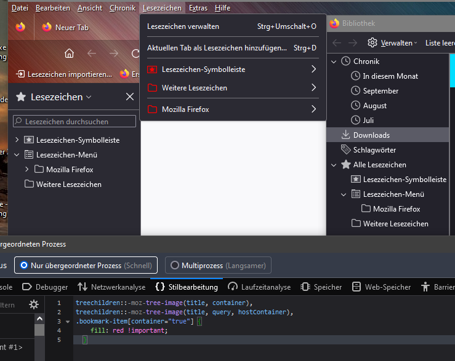Expand Lesezeichen-Symbolleiste in the sidebar tree
Viewport: 455px width, 361px height.
click(17, 140)
